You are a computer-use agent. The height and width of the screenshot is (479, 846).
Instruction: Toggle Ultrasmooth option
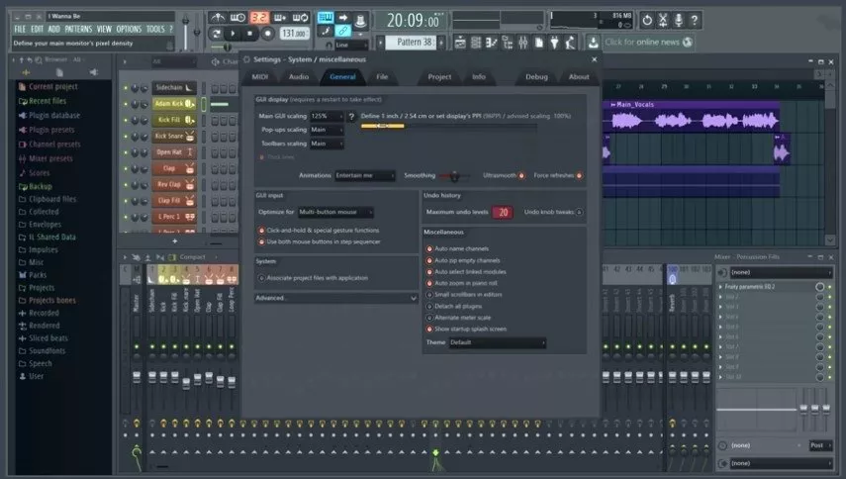521,175
